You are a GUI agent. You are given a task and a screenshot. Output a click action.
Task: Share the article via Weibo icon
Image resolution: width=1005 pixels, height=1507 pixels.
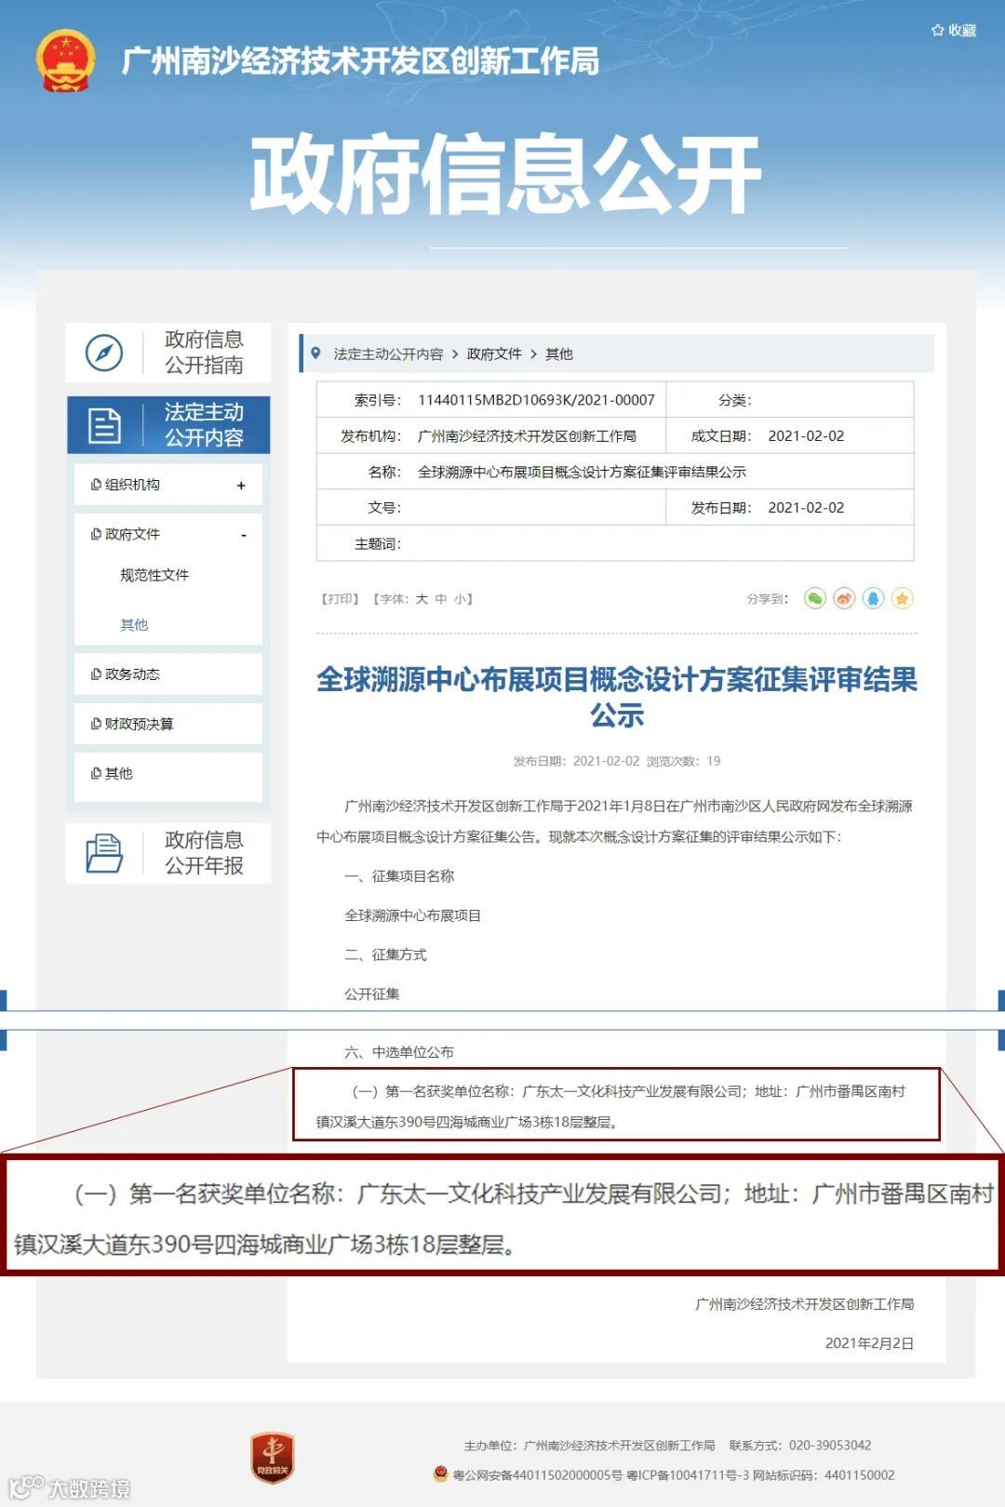point(844,598)
